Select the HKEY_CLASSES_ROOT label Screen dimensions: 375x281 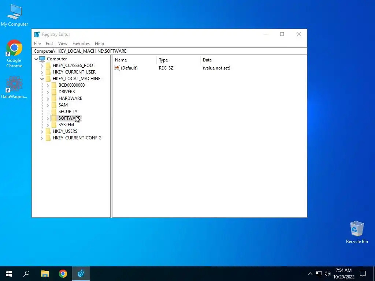tap(74, 65)
